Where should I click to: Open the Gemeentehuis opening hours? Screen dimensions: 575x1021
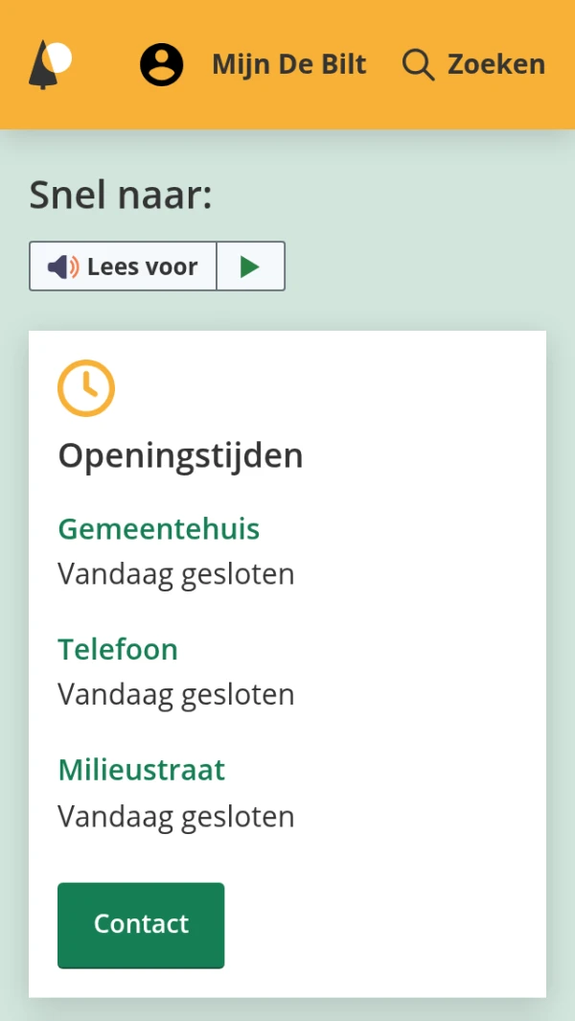click(158, 528)
